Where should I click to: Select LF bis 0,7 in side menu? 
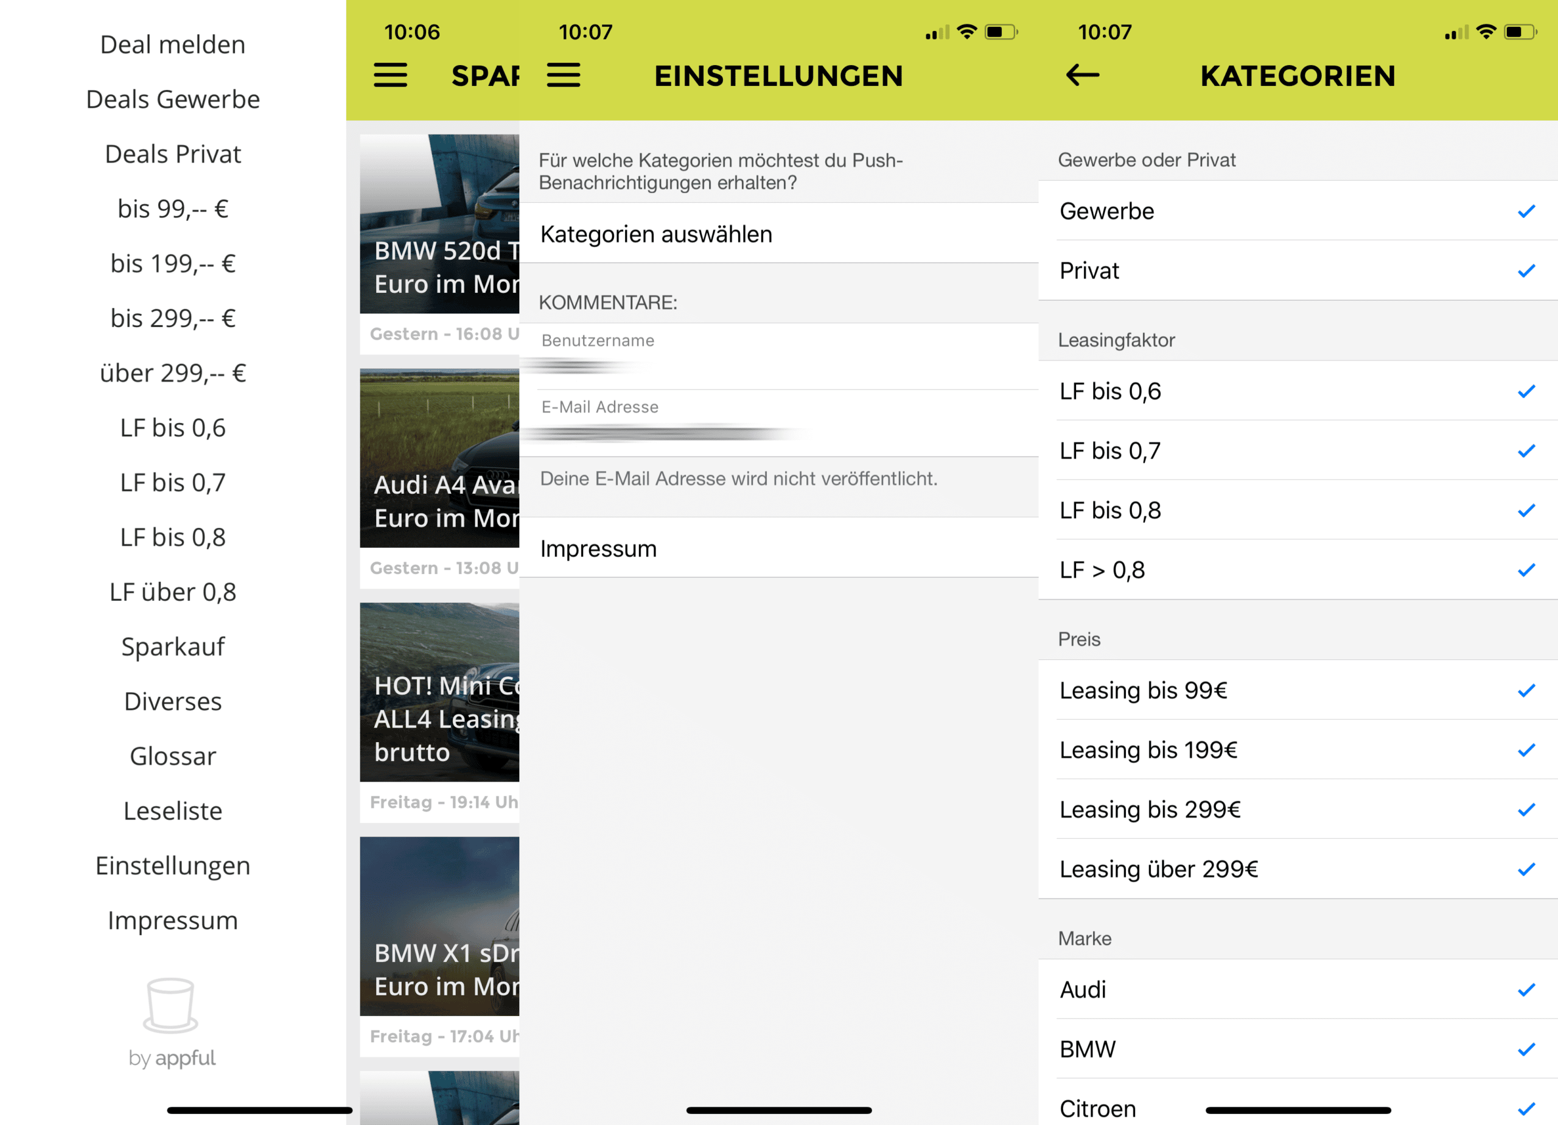[173, 482]
